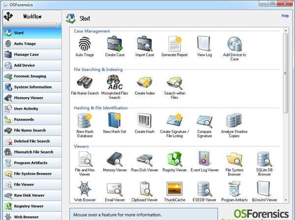Open Manage Case from the sidebar
This screenshot has width=295, height=220.
pyautogui.click(x=32, y=55)
